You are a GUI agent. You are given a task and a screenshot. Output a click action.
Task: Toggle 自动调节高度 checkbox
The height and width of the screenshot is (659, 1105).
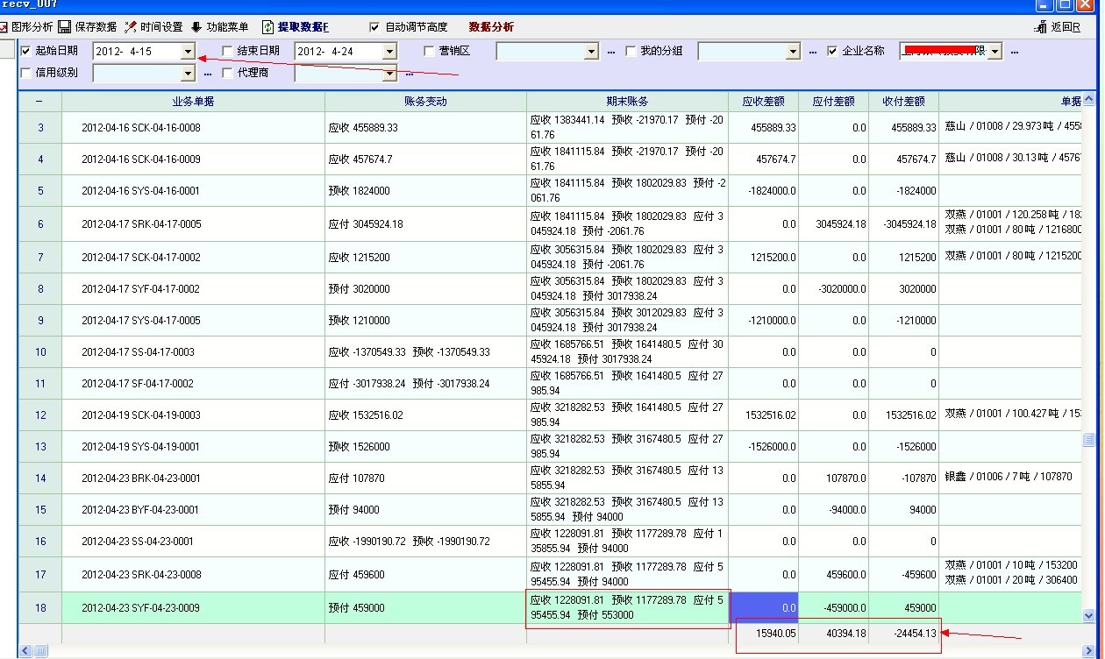(375, 27)
